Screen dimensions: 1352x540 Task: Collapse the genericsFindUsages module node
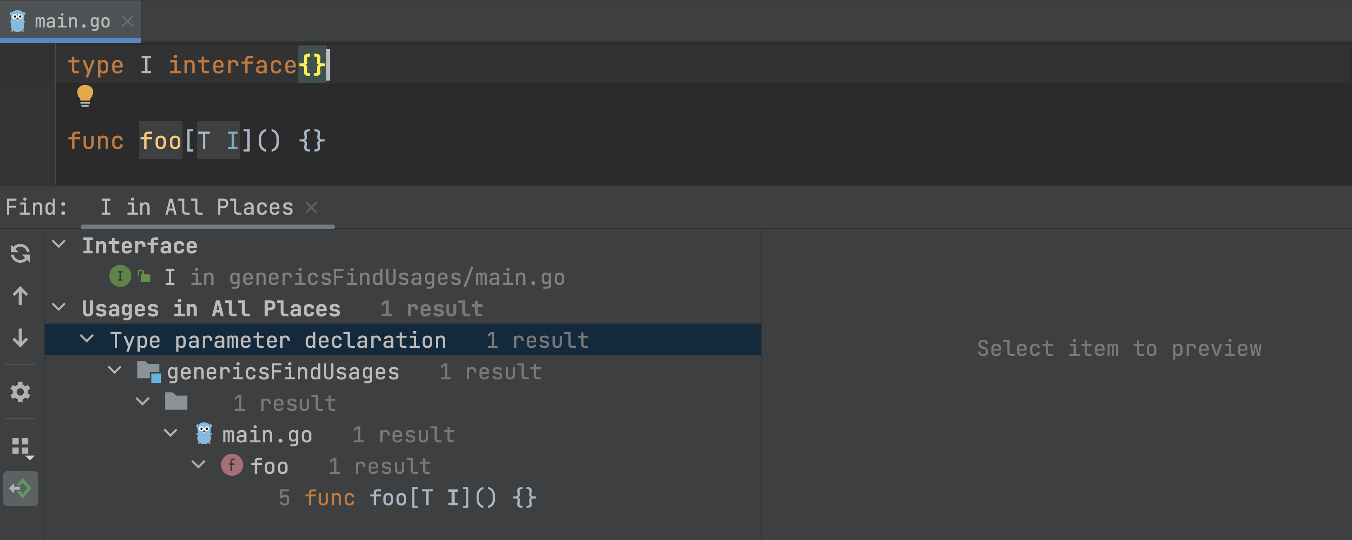coord(114,371)
